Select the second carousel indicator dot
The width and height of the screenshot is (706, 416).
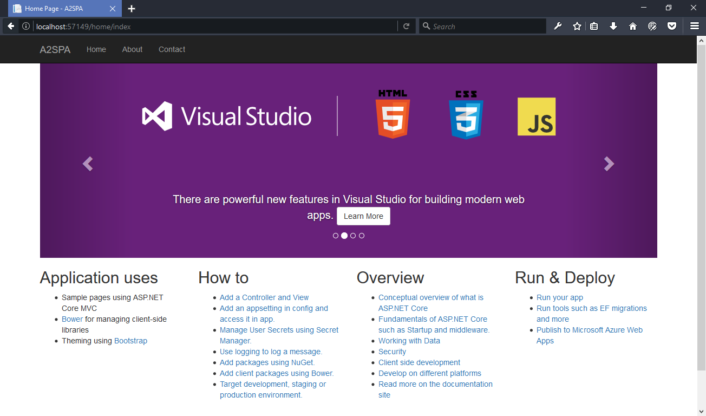(344, 236)
